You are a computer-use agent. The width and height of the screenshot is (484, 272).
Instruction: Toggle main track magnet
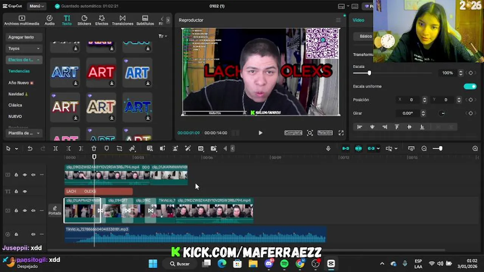(346, 148)
